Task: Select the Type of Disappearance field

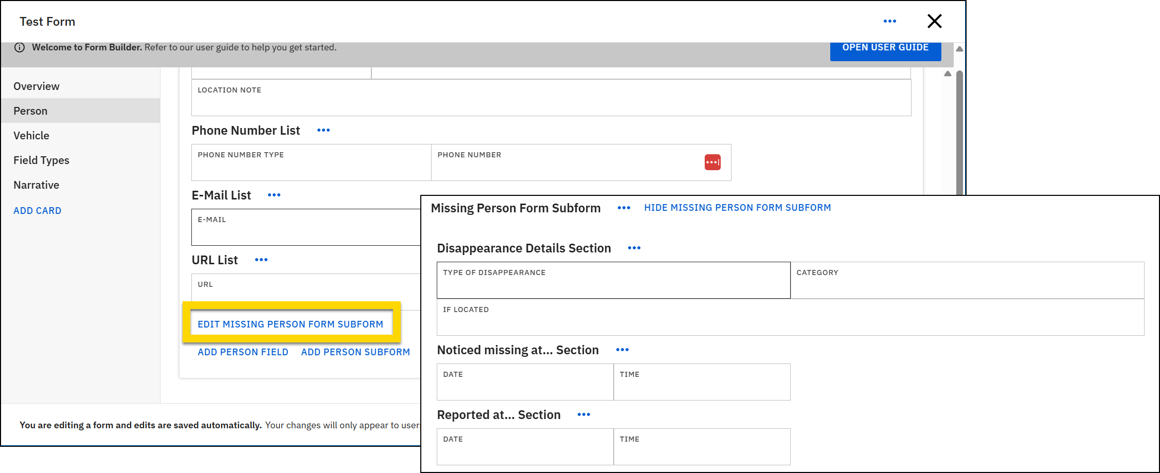Action: (613, 281)
